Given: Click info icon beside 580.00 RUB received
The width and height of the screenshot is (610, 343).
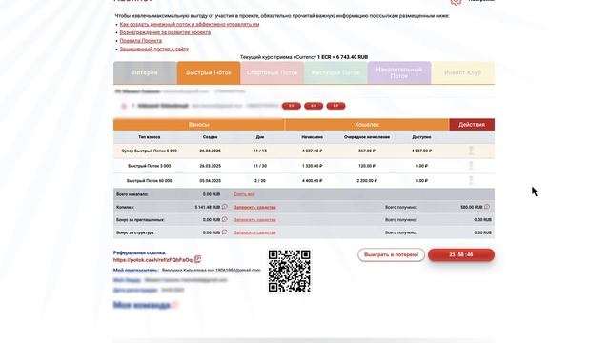Looking at the screenshot, I should coord(487,207).
